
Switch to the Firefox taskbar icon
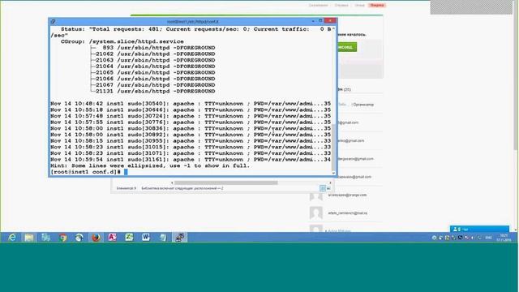tap(96, 238)
